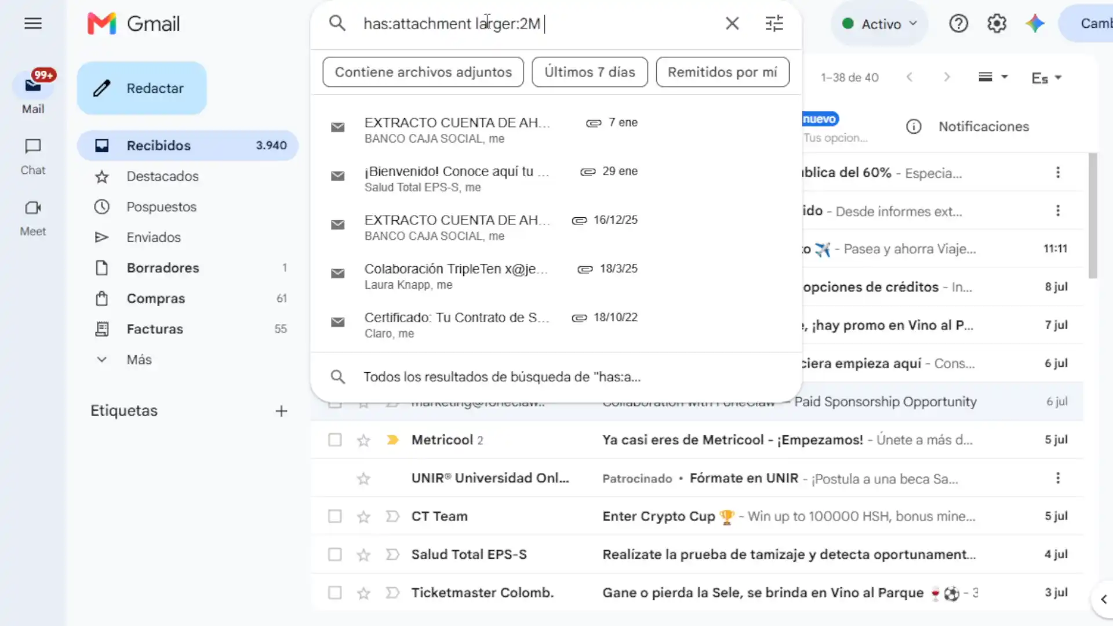Star the CT Team email
The width and height of the screenshot is (1113, 626).
363,516
